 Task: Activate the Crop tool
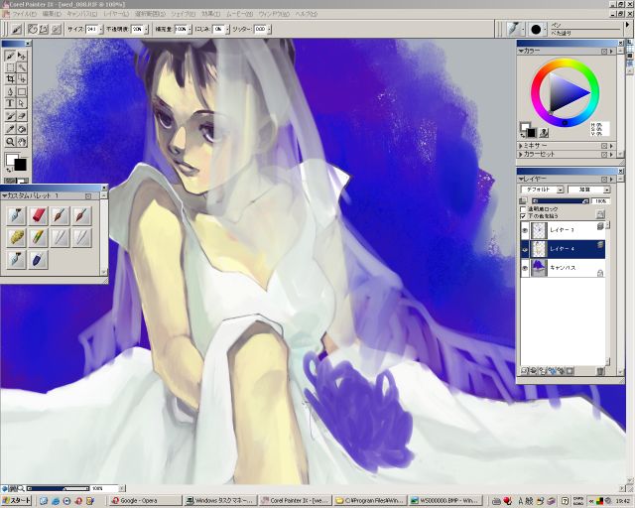10,79
